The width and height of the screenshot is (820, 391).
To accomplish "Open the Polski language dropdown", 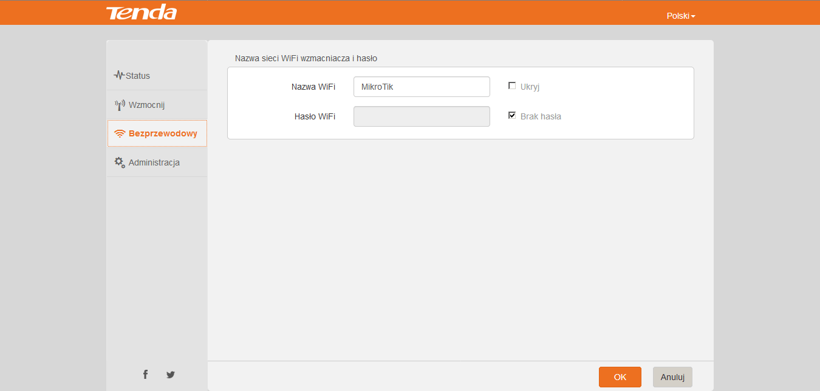I will [680, 16].
